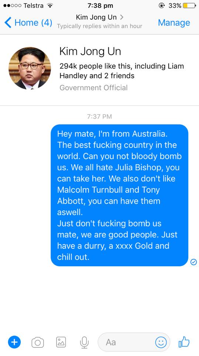Tap the large Kim Jong Un page name
199x356 pixels.
pyautogui.click(x=90, y=51)
